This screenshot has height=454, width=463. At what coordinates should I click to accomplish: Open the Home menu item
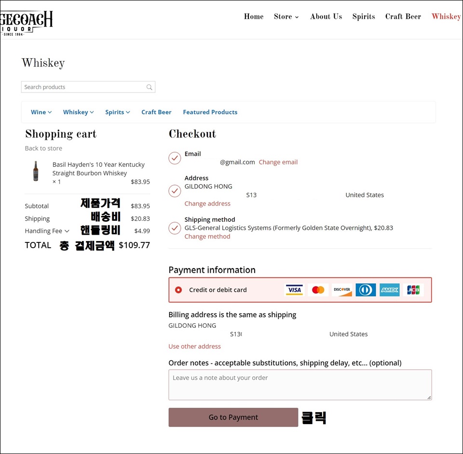[x=254, y=16]
